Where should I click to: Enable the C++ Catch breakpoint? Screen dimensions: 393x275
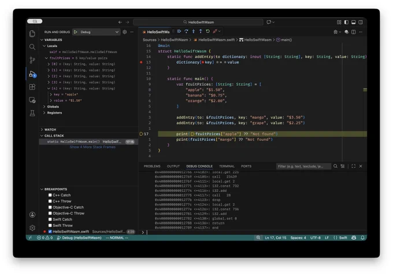tap(50, 195)
